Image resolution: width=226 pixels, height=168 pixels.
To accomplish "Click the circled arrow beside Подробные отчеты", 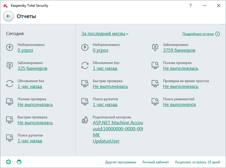I will coord(218,34).
